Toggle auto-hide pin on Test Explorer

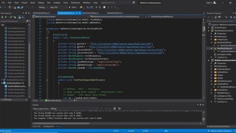pyautogui.click(x=26, y=13)
